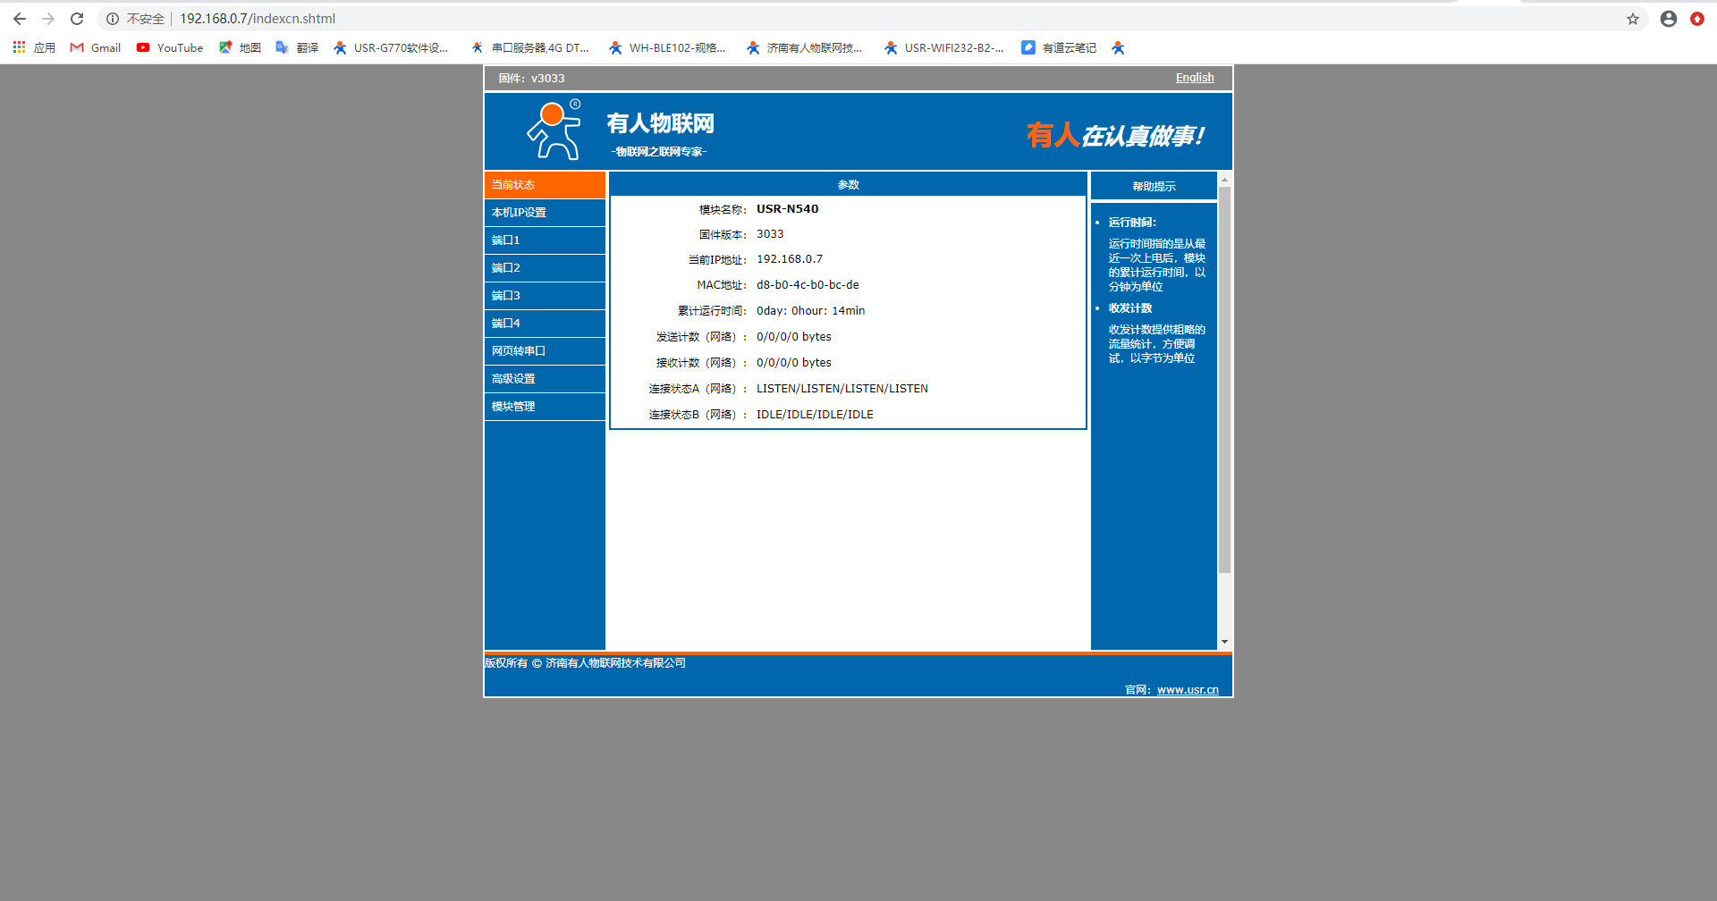Switch language using English link

tap(1194, 78)
